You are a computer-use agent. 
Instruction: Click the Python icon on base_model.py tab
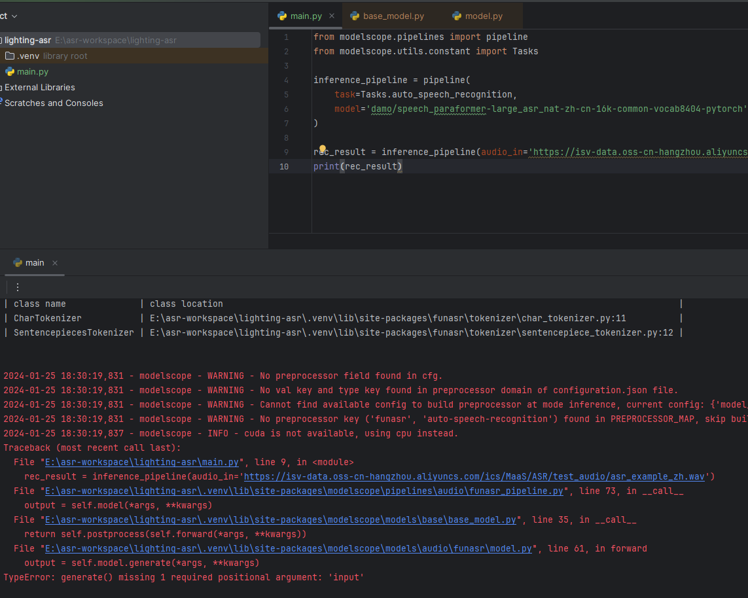(x=355, y=16)
